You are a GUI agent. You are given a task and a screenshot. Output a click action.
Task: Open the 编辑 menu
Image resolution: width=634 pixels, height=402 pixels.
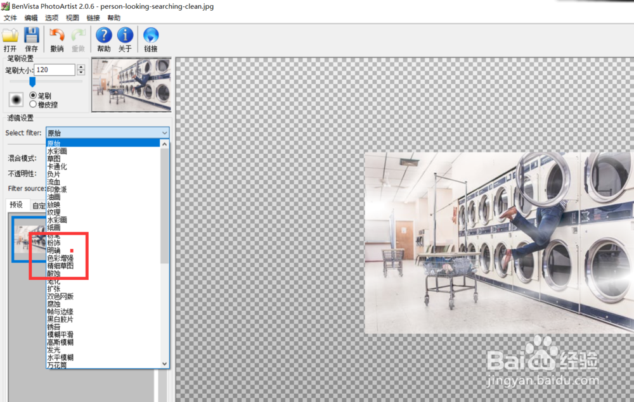pyautogui.click(x=30, y=18)
